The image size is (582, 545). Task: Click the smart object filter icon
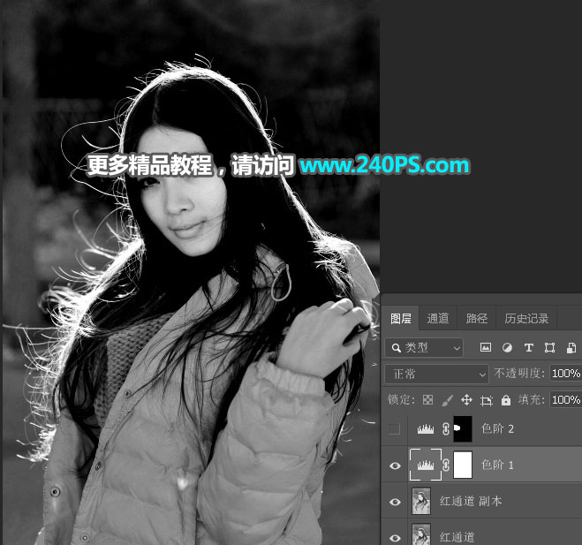tap(571, 347)
